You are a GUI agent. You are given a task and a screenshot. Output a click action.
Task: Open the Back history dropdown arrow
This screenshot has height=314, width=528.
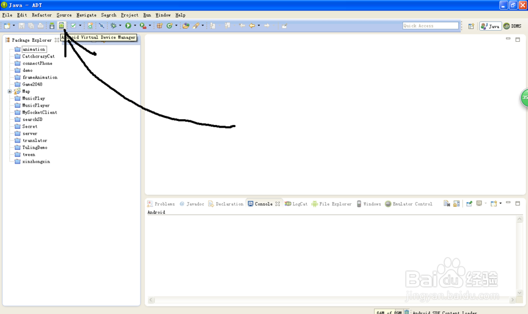click(259, 25)
